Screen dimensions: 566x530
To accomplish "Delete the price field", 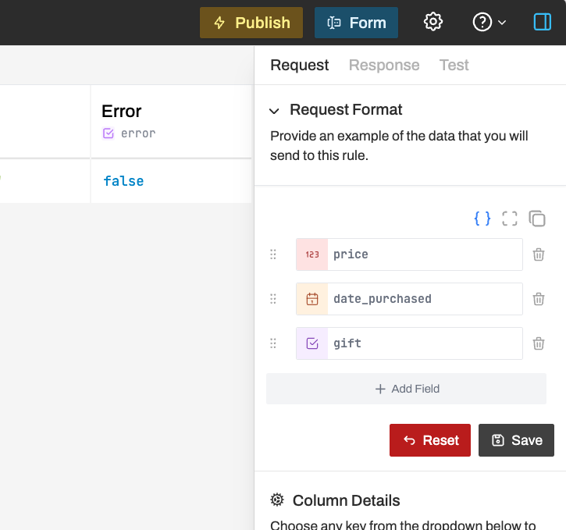I will pyautogui.click(x=539, y=254).
